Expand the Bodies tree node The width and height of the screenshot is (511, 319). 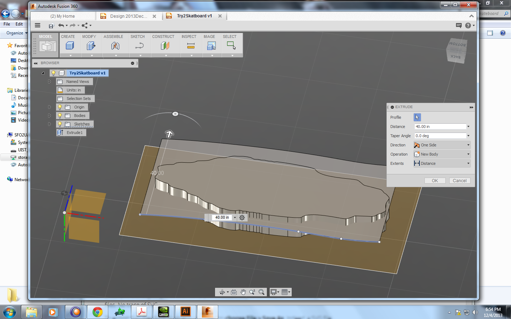(x=49, y=116)
